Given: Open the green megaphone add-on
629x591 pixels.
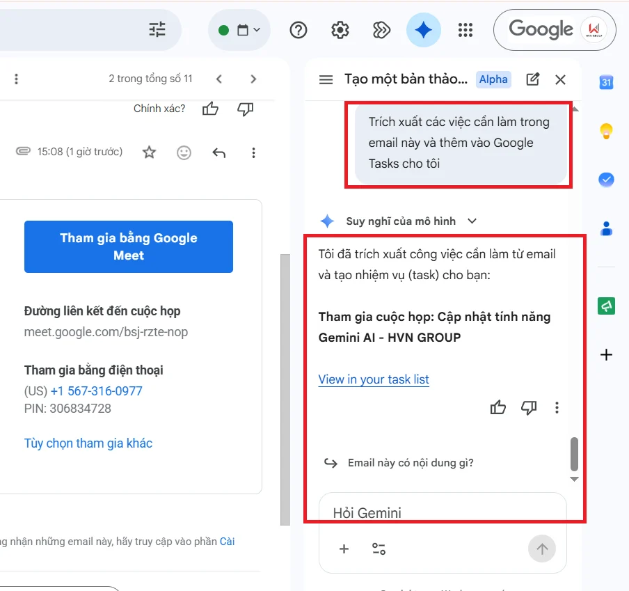Looking at the screenshot, I should (606, 306).
